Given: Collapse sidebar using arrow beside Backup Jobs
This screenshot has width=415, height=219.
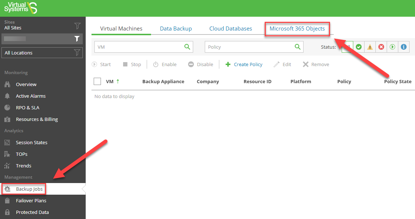Looking at the screenshot, I should [x=84, y=189].
